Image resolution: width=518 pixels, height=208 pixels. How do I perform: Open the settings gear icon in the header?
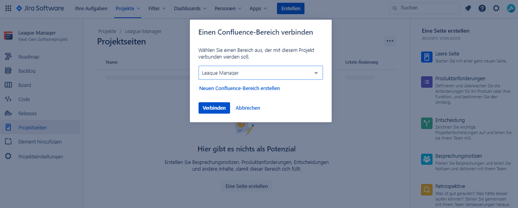coord(496,8)
